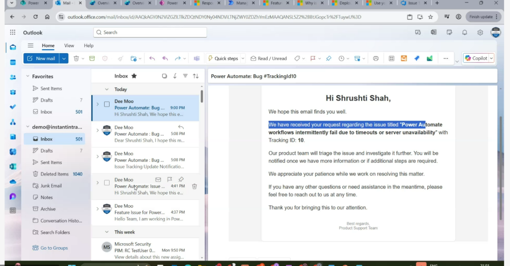510x266 pixels.
Task: Check the 4:41 PM Dee Moo message checkbox
Action: [x=107, y=183]
